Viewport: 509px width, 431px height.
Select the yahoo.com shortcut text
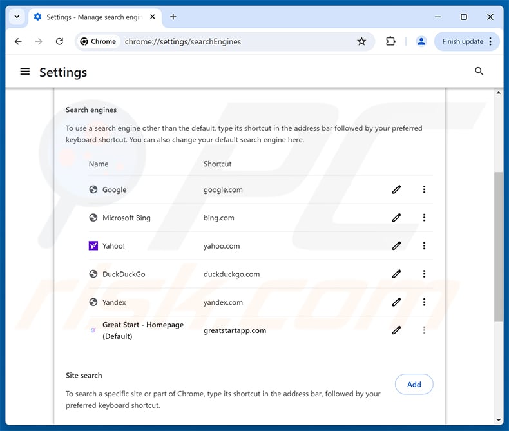click(222, 246)
